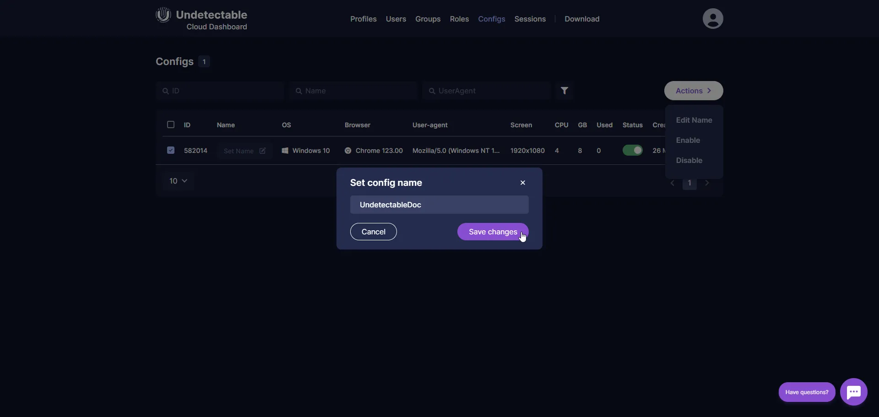
Task: Click the Browser column header
Action: [x=358, y=125]
